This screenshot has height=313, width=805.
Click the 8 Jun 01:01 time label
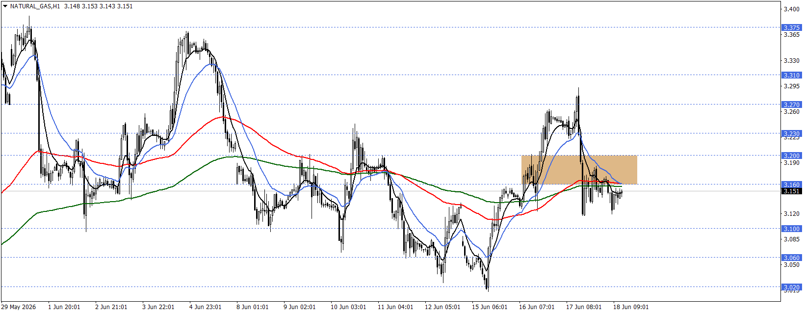pyautogui.click(x=252, y=307)
